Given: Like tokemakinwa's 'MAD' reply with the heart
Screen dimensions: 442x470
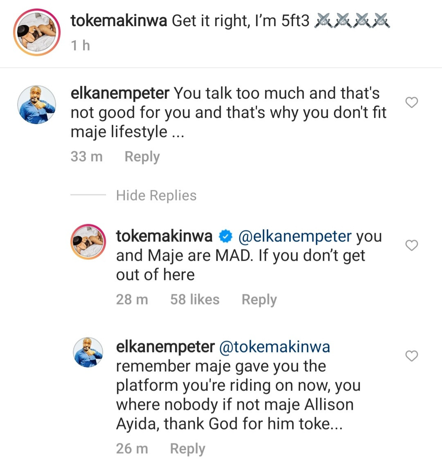Looking at the screenshot, I should 411,245.
